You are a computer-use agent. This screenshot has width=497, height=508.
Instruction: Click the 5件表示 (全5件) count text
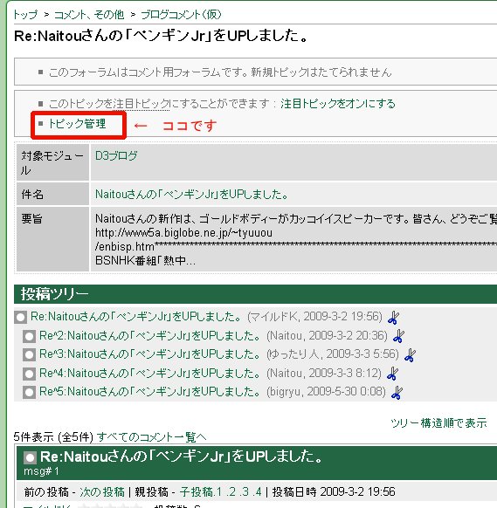tap(53, 437)
